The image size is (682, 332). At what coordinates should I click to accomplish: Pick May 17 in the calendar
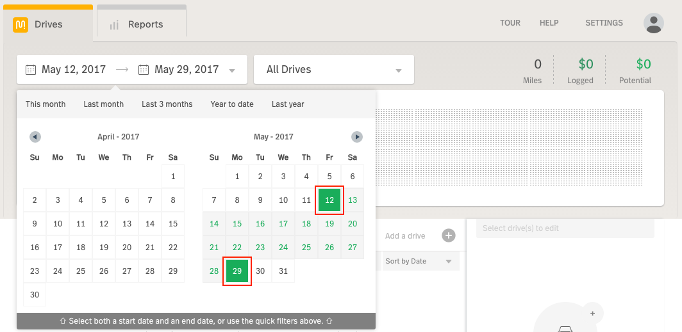point(283,224)
